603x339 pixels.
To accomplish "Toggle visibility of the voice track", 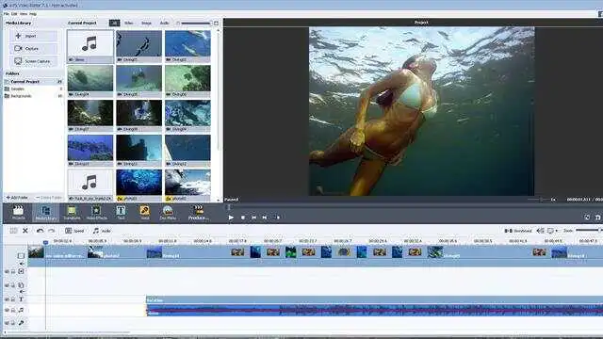I will coord(7,323).
